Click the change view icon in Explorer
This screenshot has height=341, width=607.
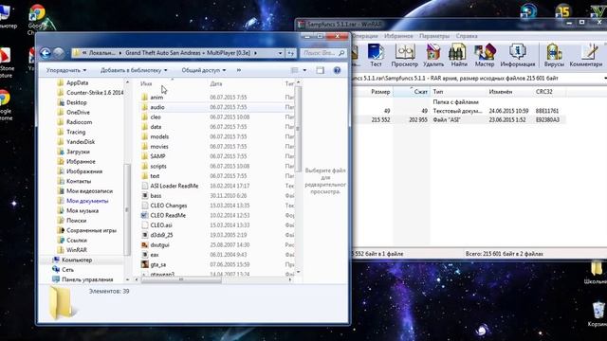pyautogui.click(x=295, y=70)
